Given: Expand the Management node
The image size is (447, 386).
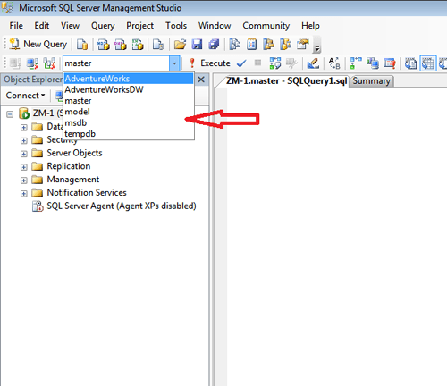Looking at the screenshot, I should point(24,180).
